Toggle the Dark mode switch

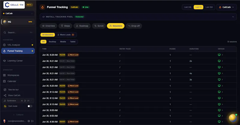pyautogui.click(x=30, y=106)
